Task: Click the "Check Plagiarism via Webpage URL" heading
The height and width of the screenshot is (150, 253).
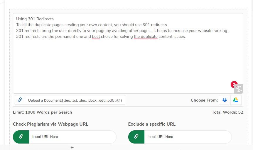Action: click(50, 124)
